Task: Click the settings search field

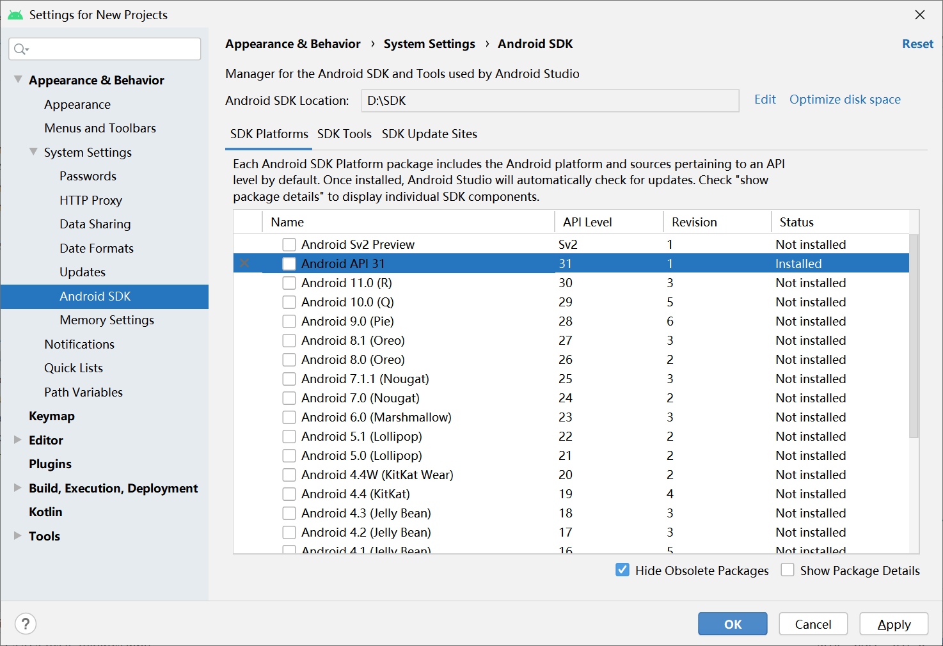Action: pos(105,49)
